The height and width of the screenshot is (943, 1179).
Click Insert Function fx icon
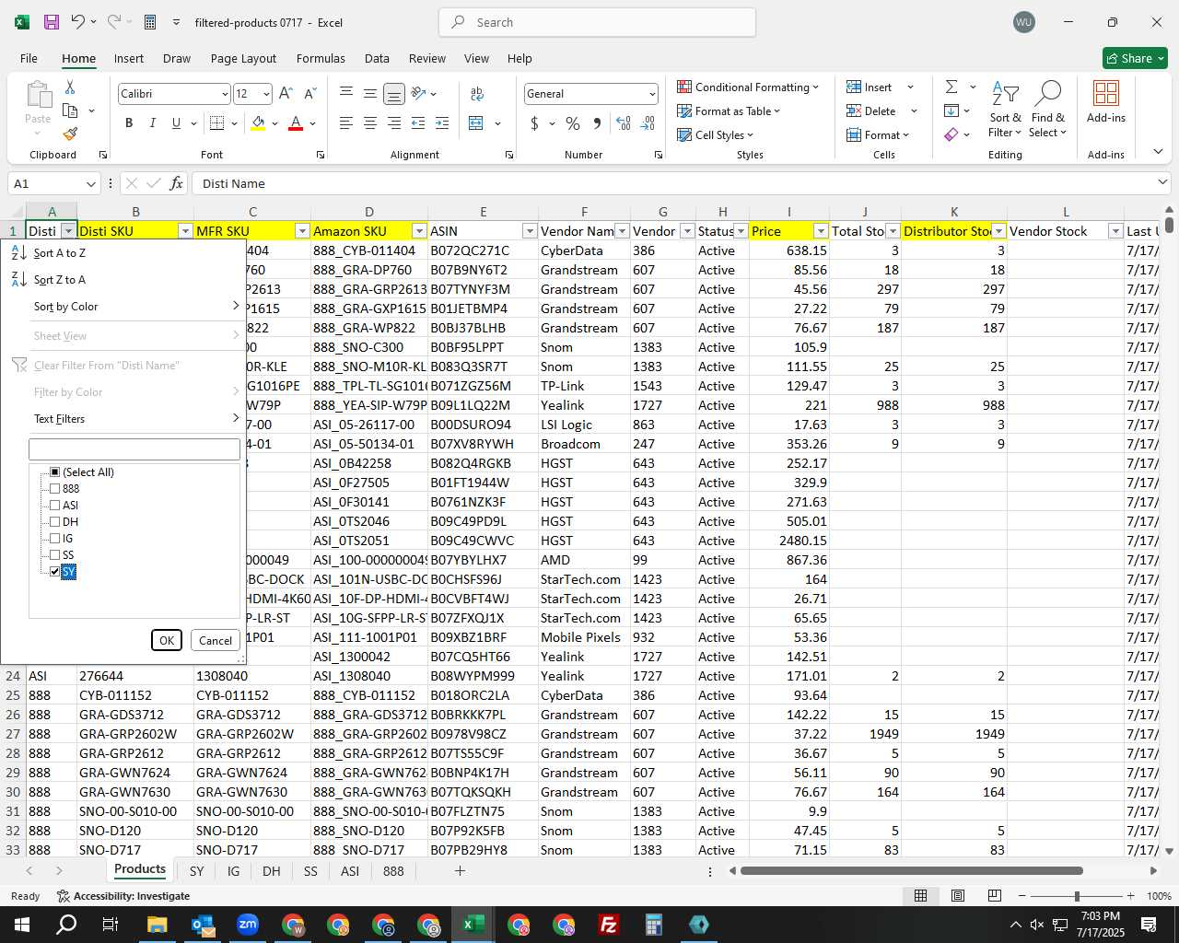(x=177, y=183)
